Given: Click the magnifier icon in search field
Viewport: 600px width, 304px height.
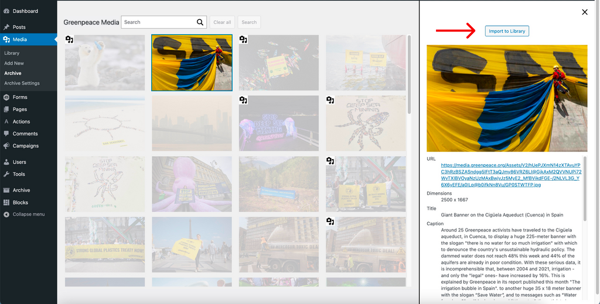Looking at the screenshot, I should pyautogui.click(x=200, y=22).
